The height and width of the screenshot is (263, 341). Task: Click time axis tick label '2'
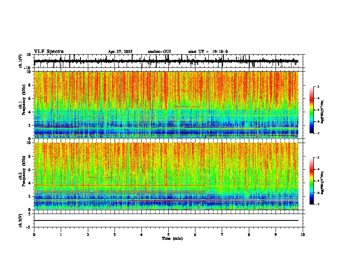coord(88,235)
